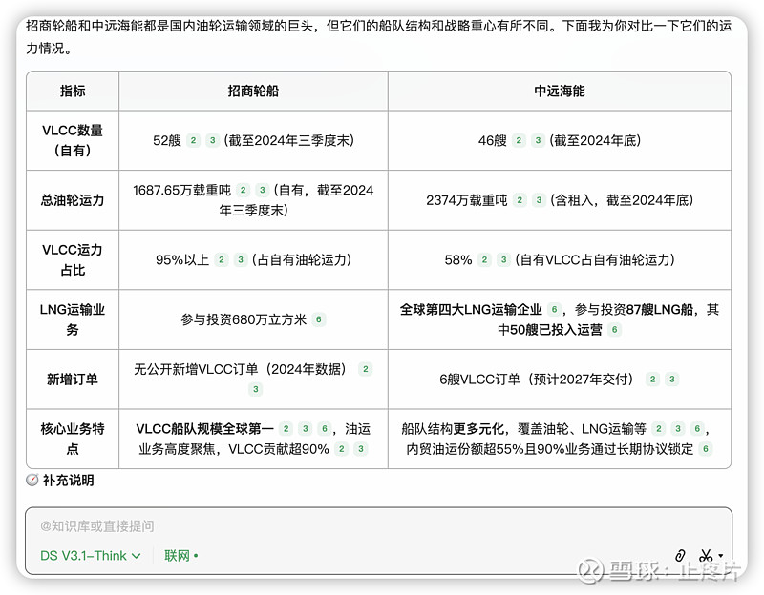Open citation 6 after 其中50艘已投入运营
The width and height of the screenshot is (764, 595).
[615, 330]
